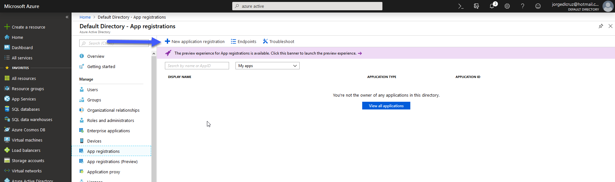Click the global search box
The image size is (615, 182).
pyautogui.click(x=307, y=6)
